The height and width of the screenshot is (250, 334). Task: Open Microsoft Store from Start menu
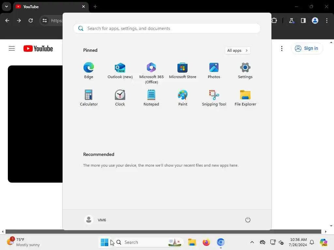click(x=183, y=71)
